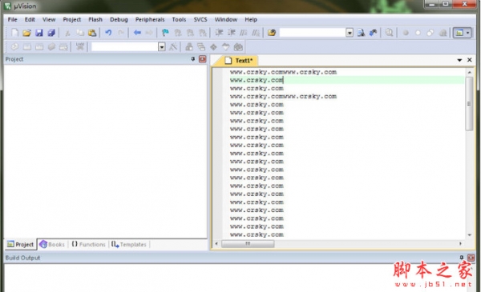Stop the build with the Stop Build icon
The image size is (481, 292).
click(63, 47)
